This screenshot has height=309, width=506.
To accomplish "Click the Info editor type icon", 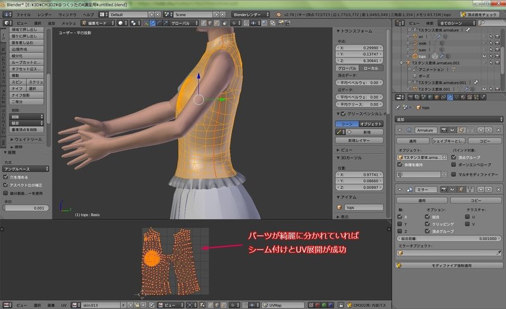I will 8,15.
